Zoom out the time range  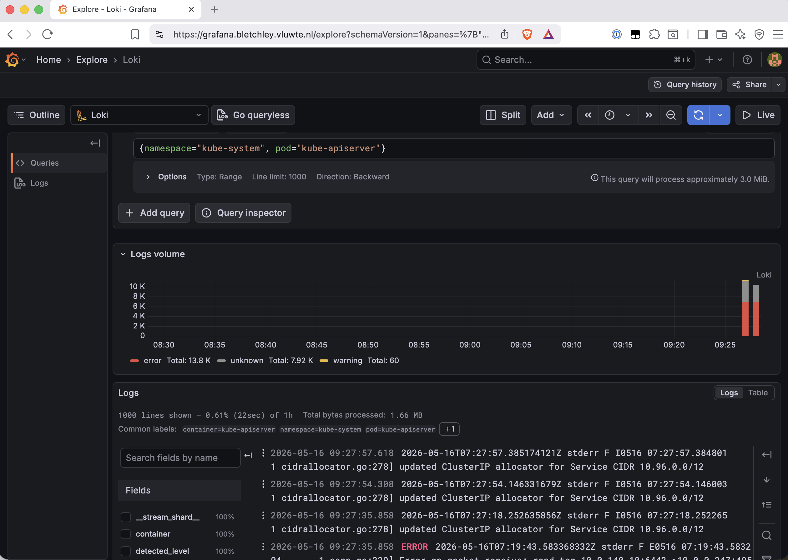pos(671,115)
